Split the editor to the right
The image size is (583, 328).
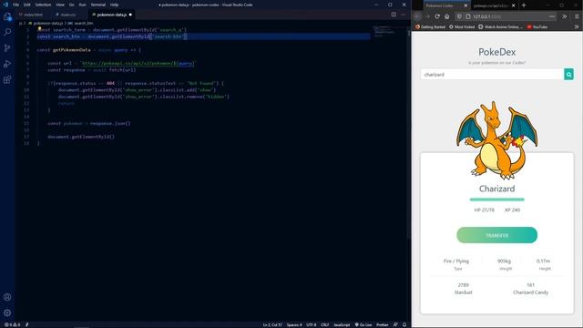pyautogui.click(x=394, y=15)
